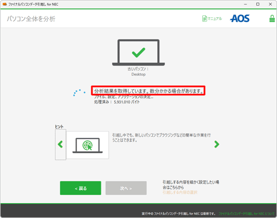Screen dimensions: 277x218
Task: Click the green padlock icon
Action: 272,18
